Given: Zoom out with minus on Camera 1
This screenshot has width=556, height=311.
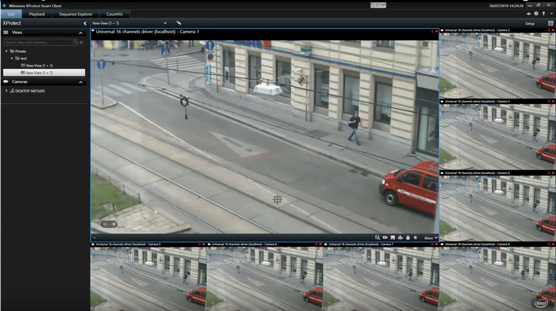Looking at the screenshot, I should (x=105, y=224).
